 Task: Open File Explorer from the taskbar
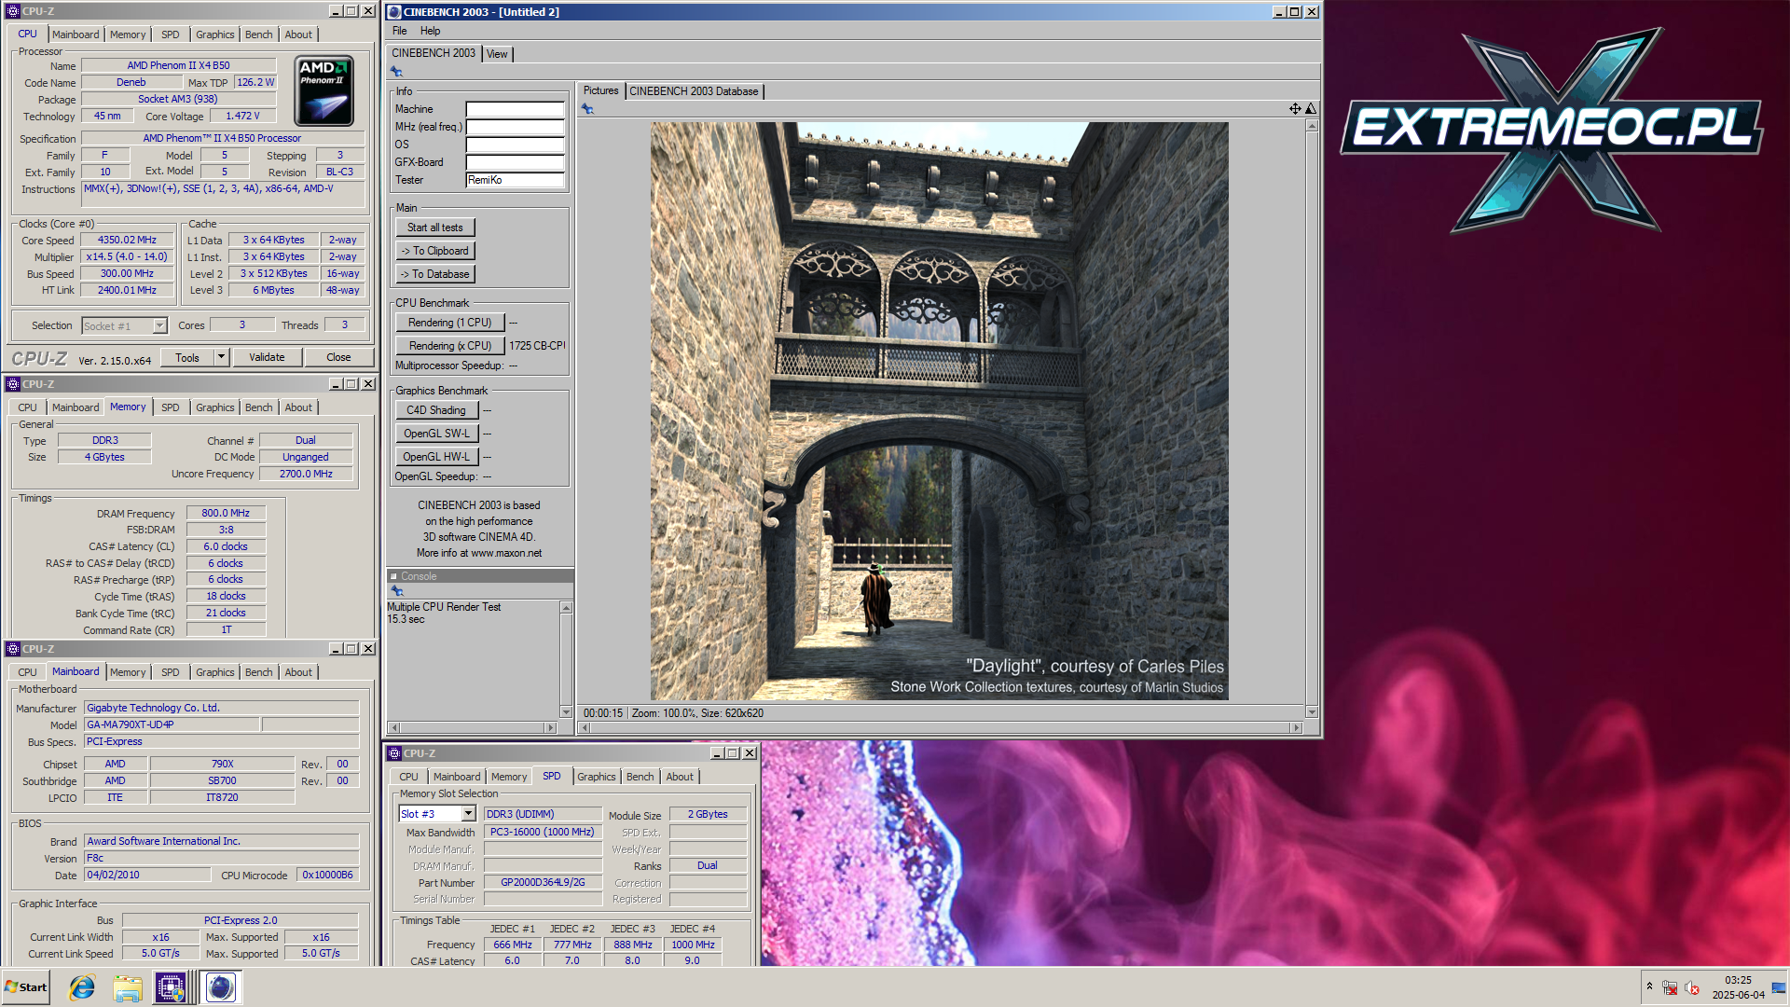pos(128,987)
